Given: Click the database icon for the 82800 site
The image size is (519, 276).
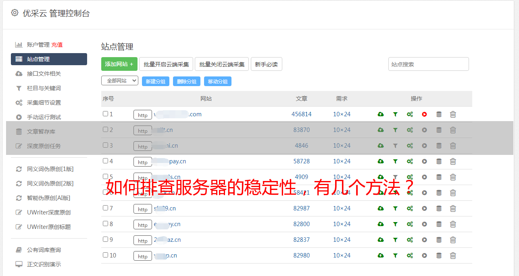Looking at the screenshot, I should 439,224.
